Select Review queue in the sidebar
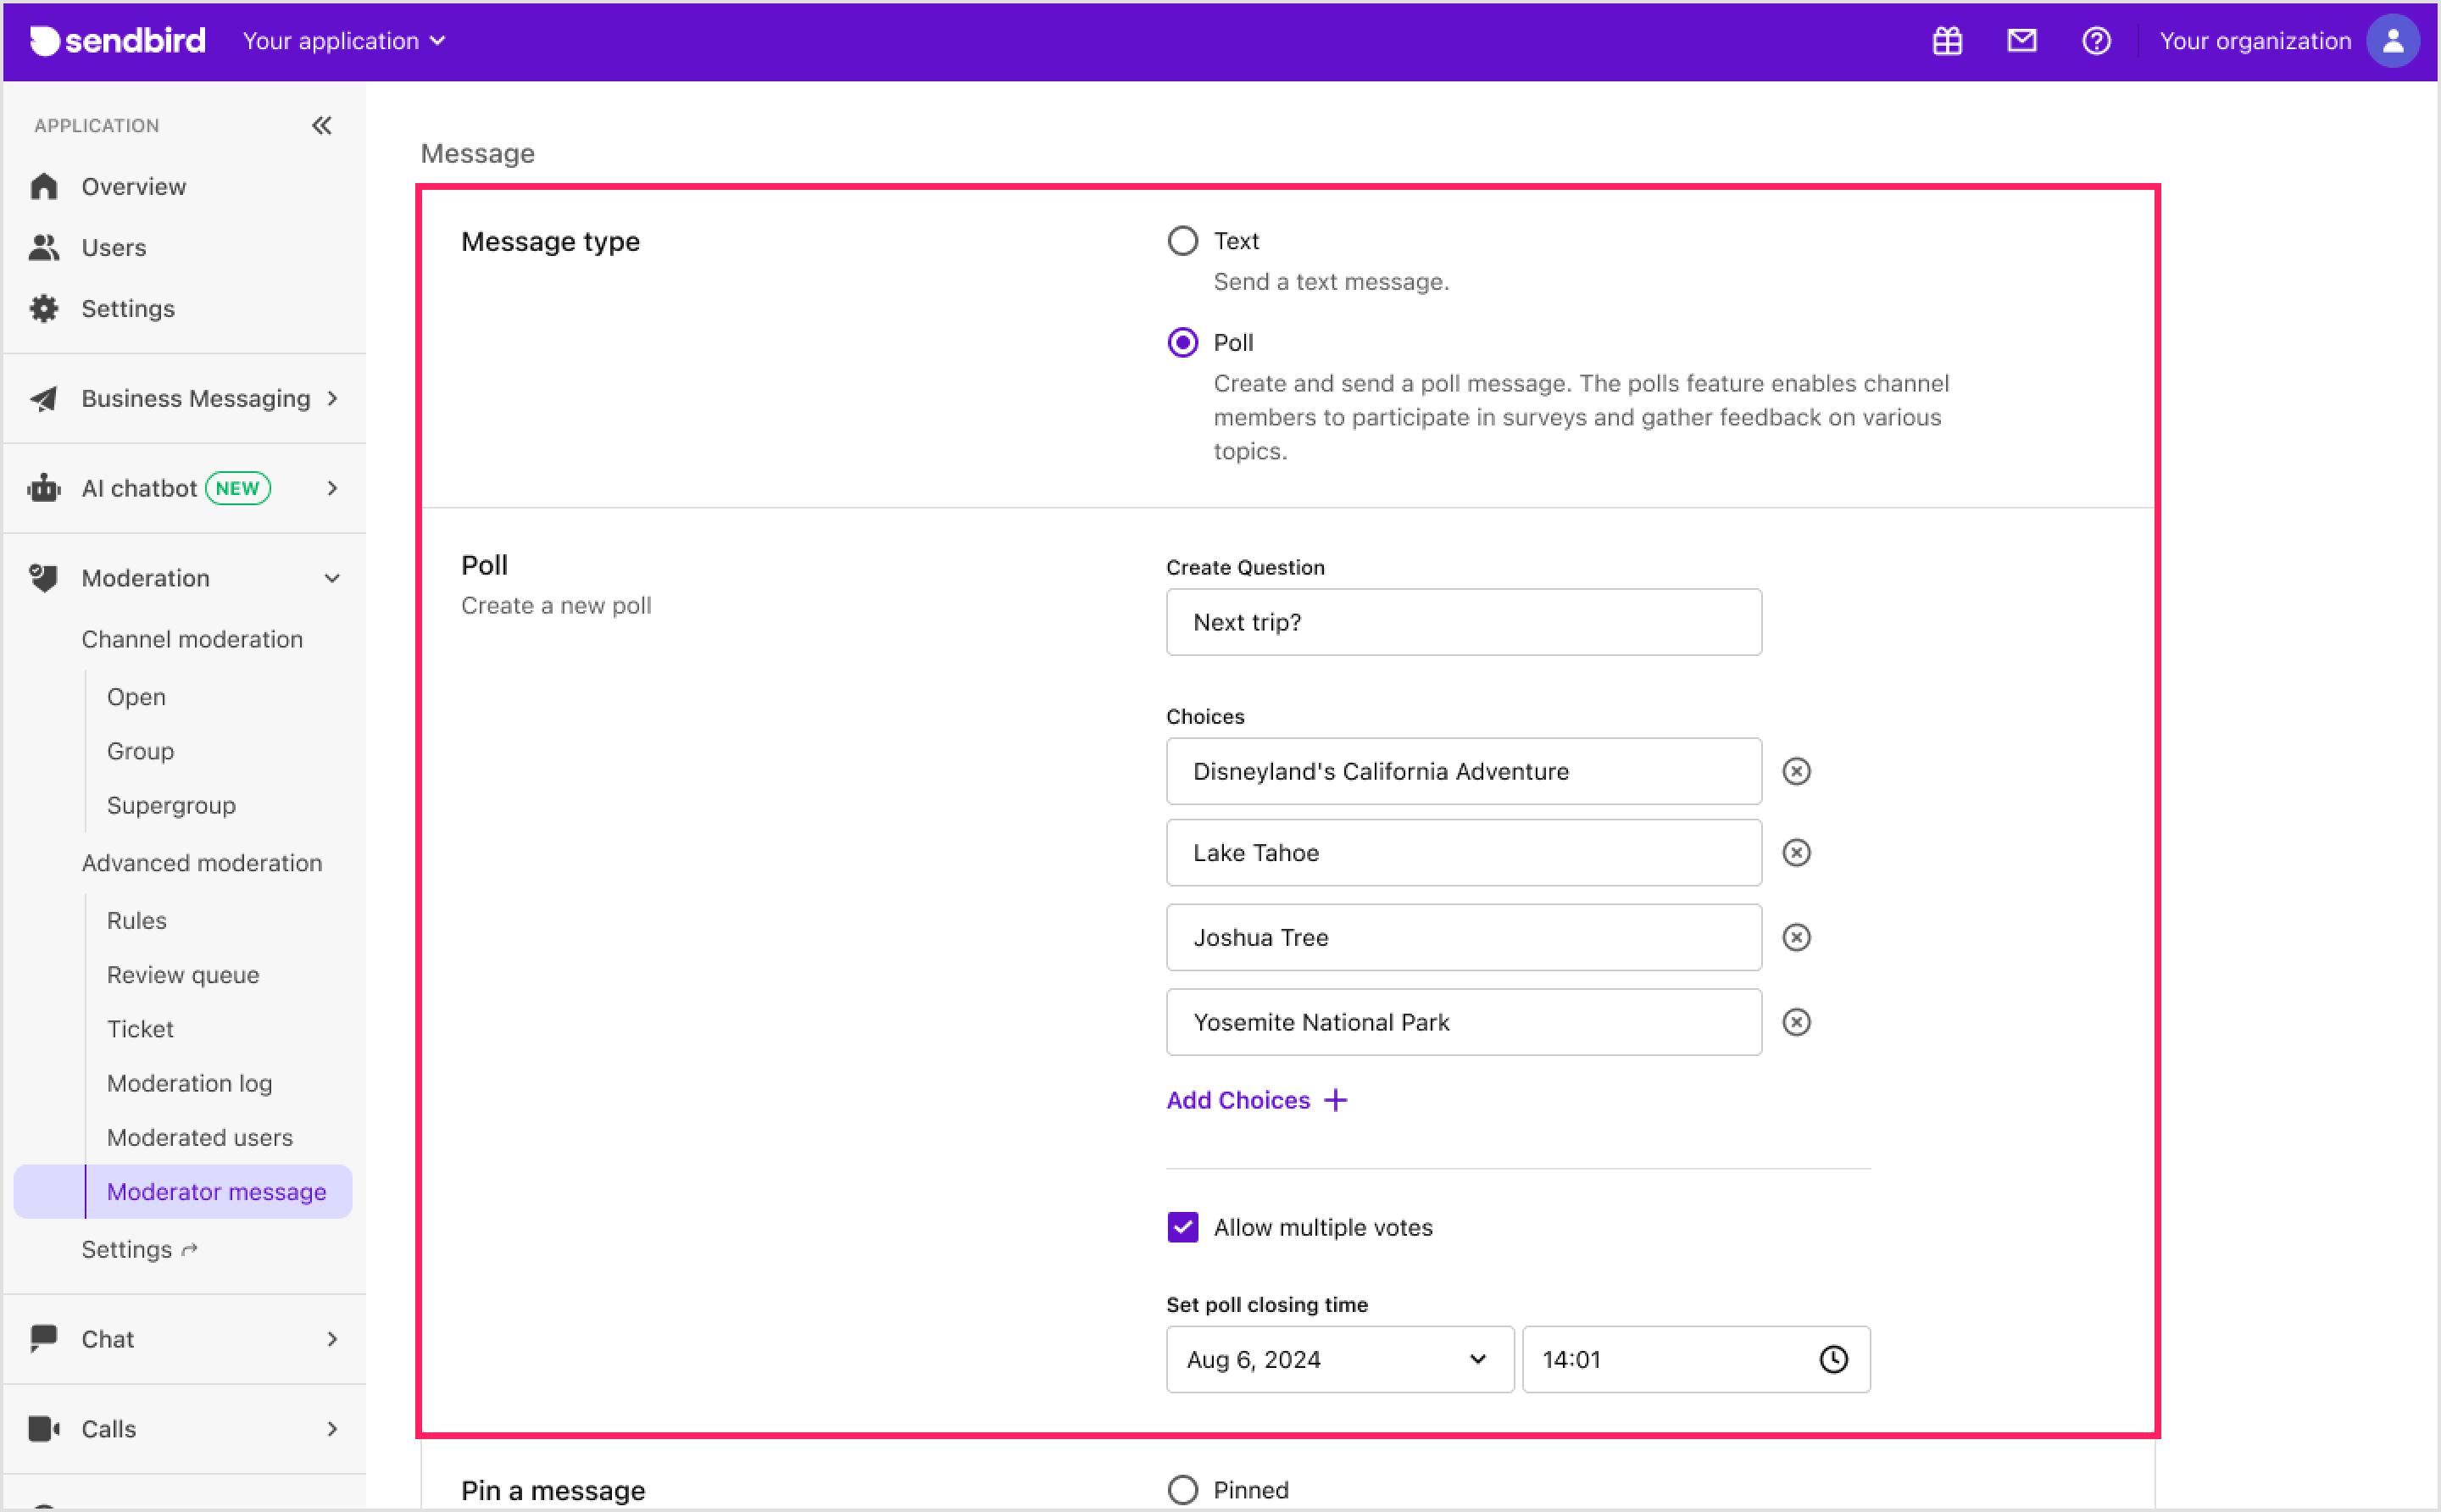This screenshot has width=2441, height=1512. pos(182,974)
